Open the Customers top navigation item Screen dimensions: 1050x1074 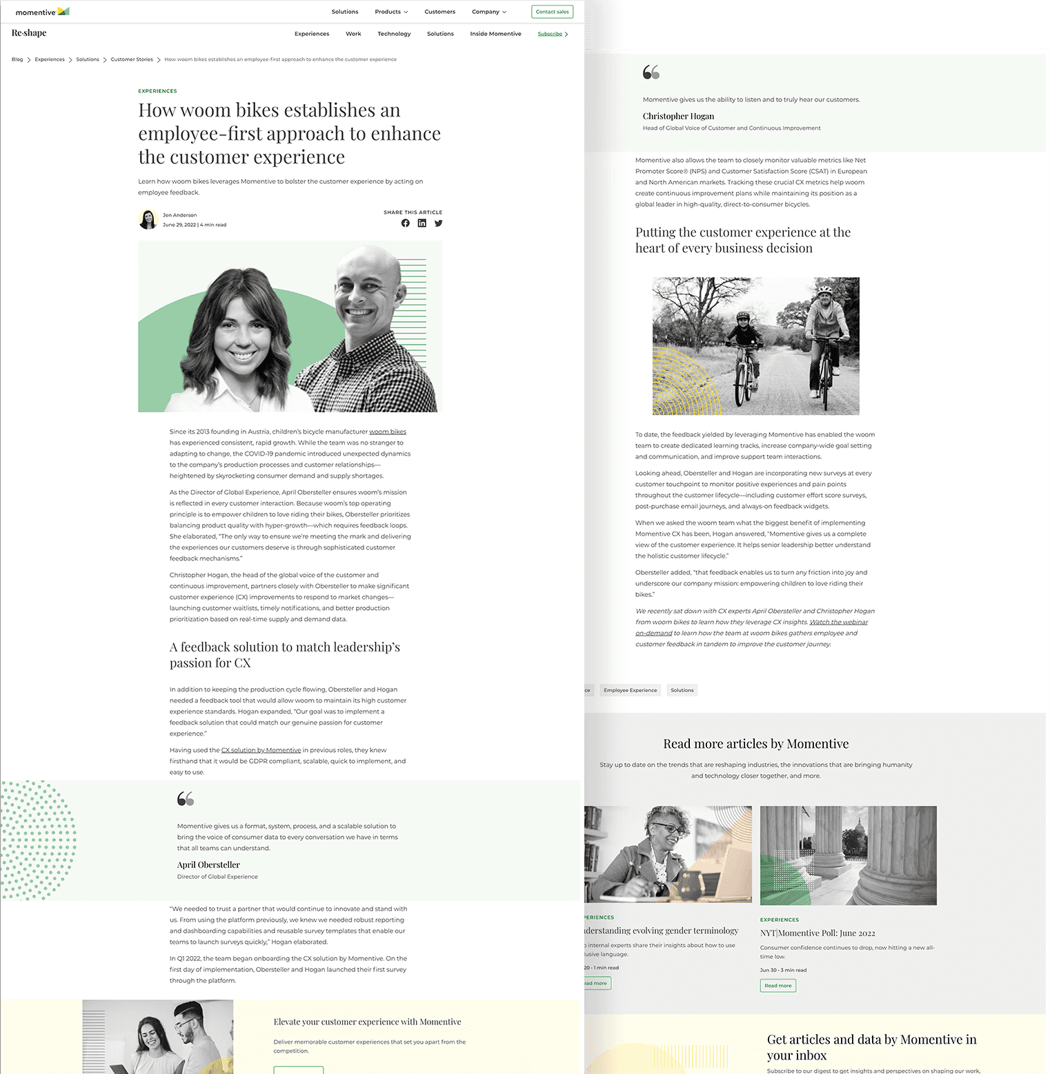[440, 12]
